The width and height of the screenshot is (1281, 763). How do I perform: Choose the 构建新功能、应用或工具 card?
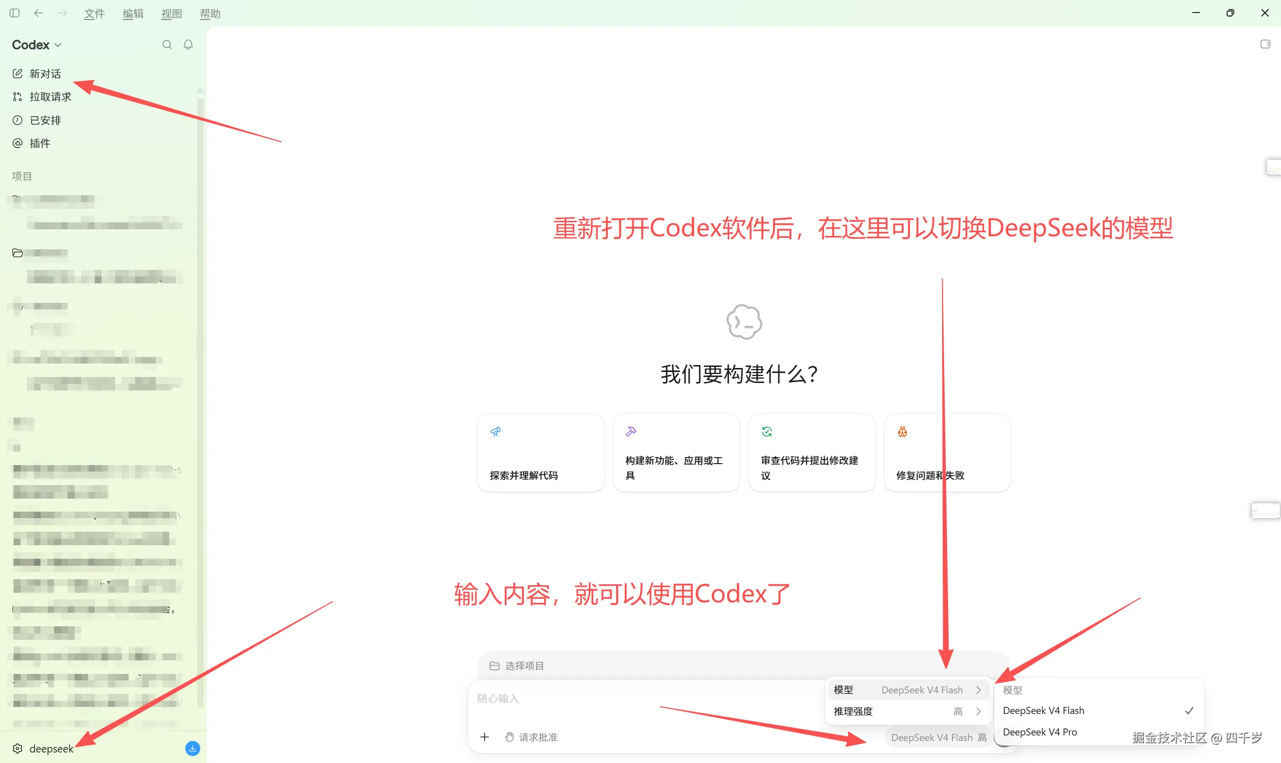[676, 453]
